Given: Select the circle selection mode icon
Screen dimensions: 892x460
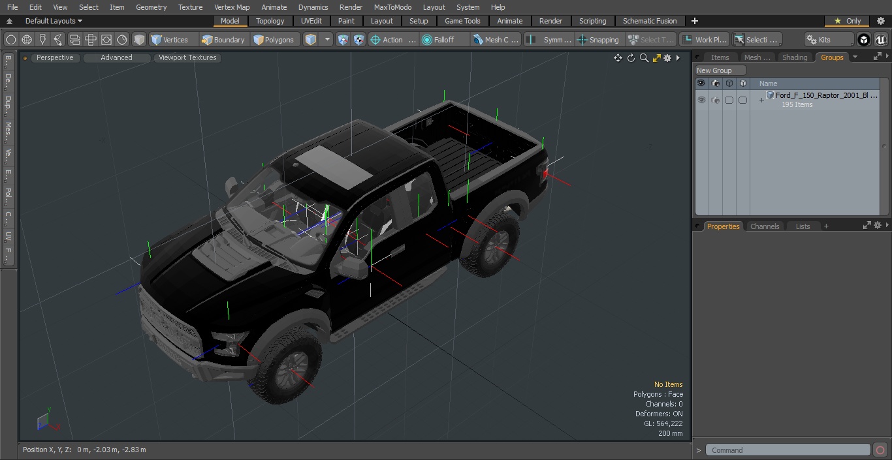Looking at the screenshot, I should click(11, 40).
